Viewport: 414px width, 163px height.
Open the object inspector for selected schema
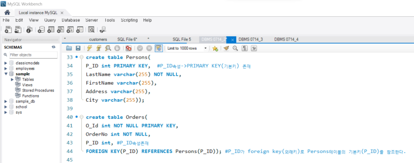click(x=29, y=30)
